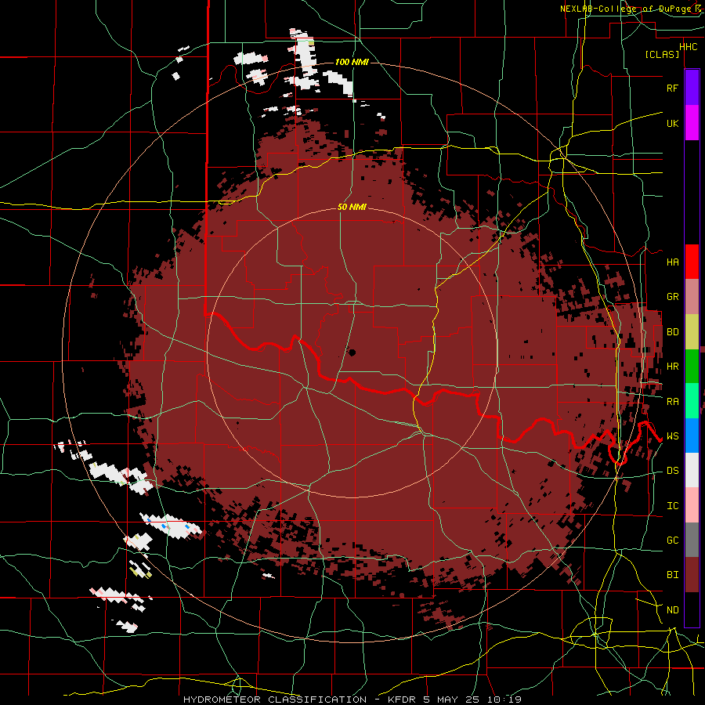This screenshot has height=705, width=705.
Task: Click the BI label beside the legend
Action: (x=672, y=575)
